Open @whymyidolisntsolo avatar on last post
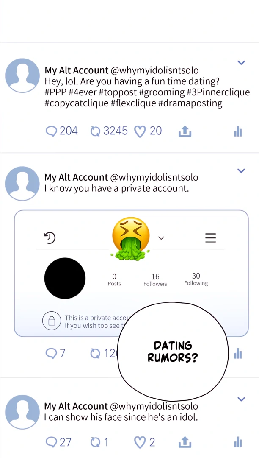259x458 pixels. (x=22, y=412)
